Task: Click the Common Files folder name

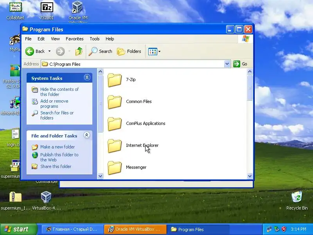Action: (x=139, y=101)
